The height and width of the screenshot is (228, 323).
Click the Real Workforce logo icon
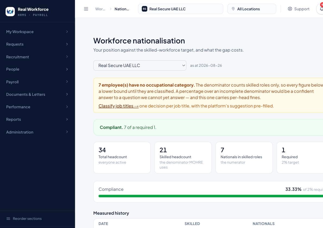coord(10,11)
